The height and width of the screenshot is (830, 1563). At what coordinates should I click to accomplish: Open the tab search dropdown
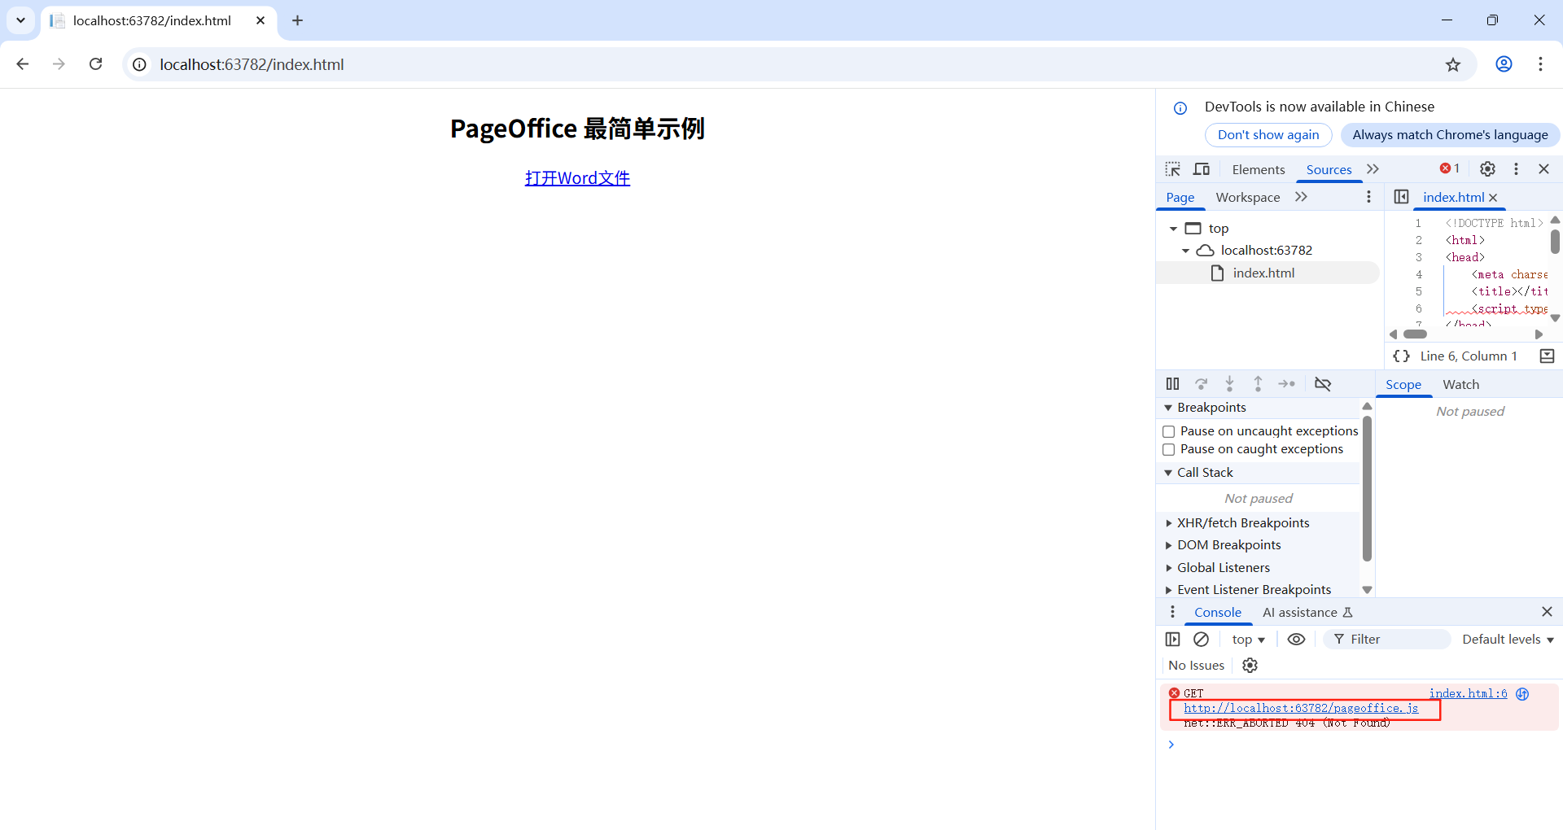21,20
